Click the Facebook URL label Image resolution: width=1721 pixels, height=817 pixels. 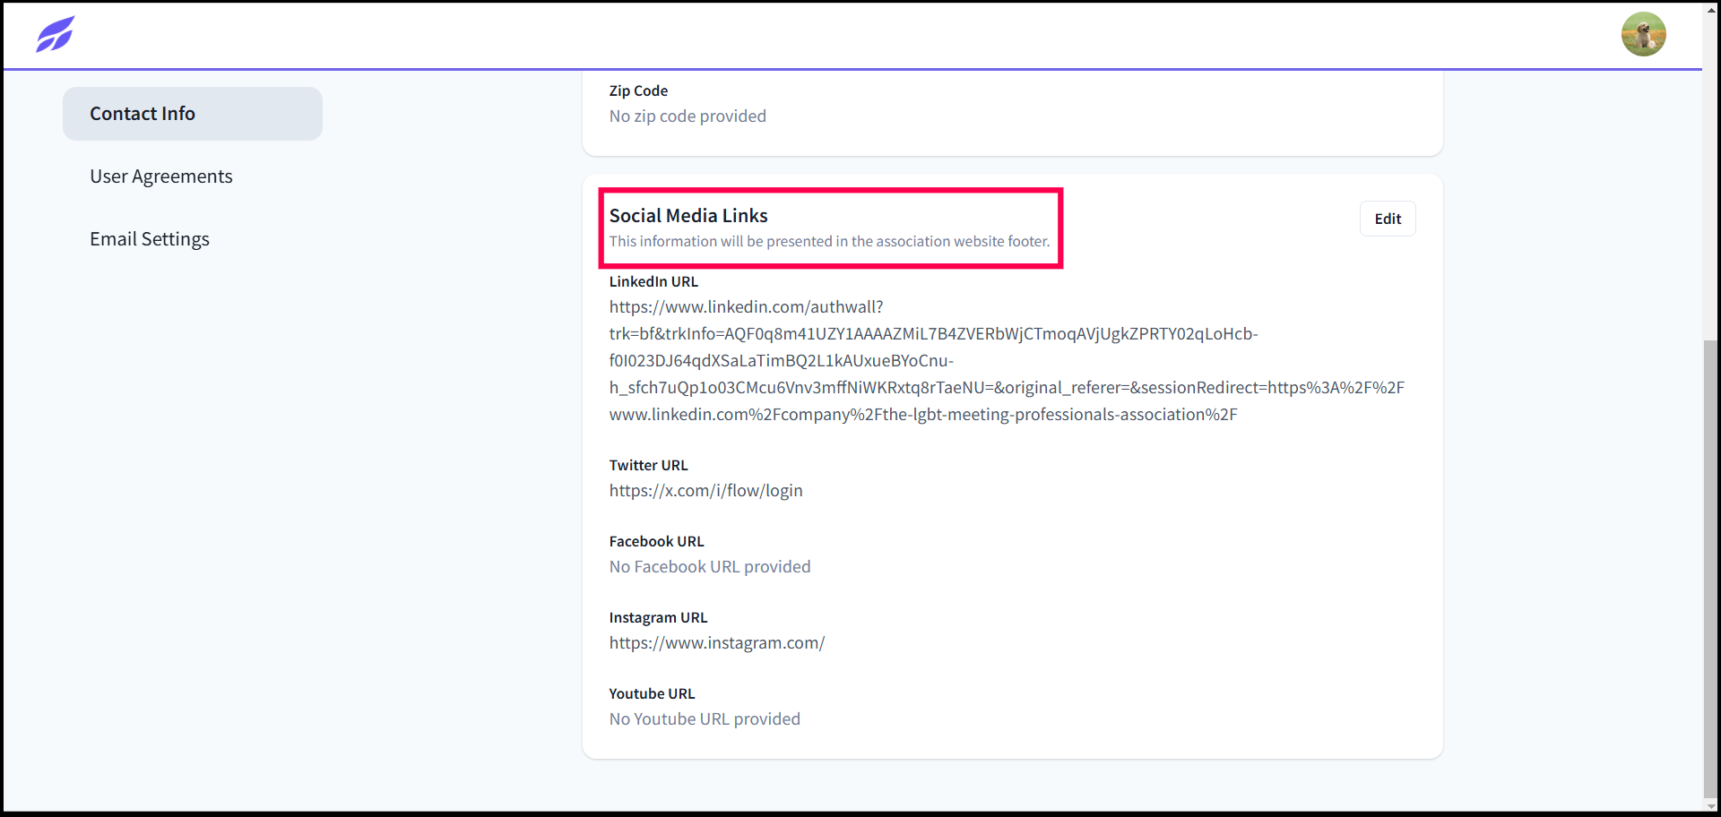657,541
